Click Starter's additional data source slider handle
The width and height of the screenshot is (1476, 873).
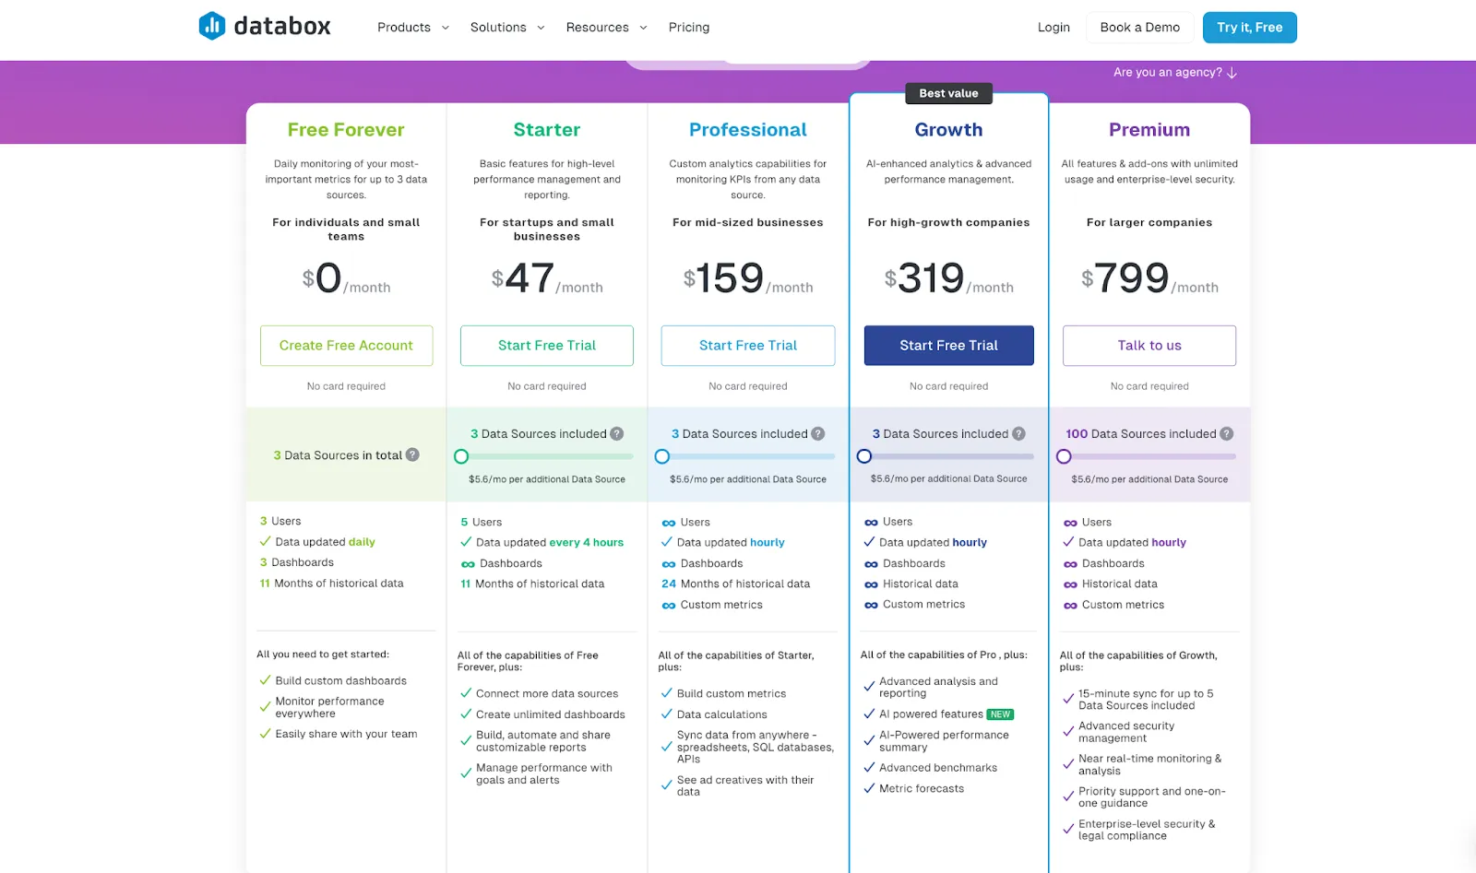(x=461, y=455)
